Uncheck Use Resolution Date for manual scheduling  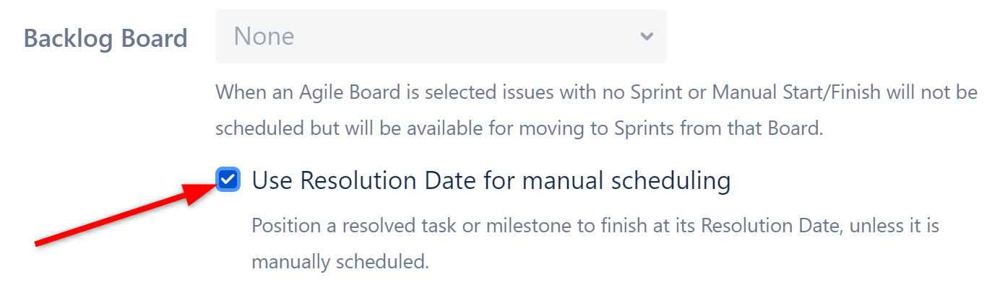click(x=228, y=180)
